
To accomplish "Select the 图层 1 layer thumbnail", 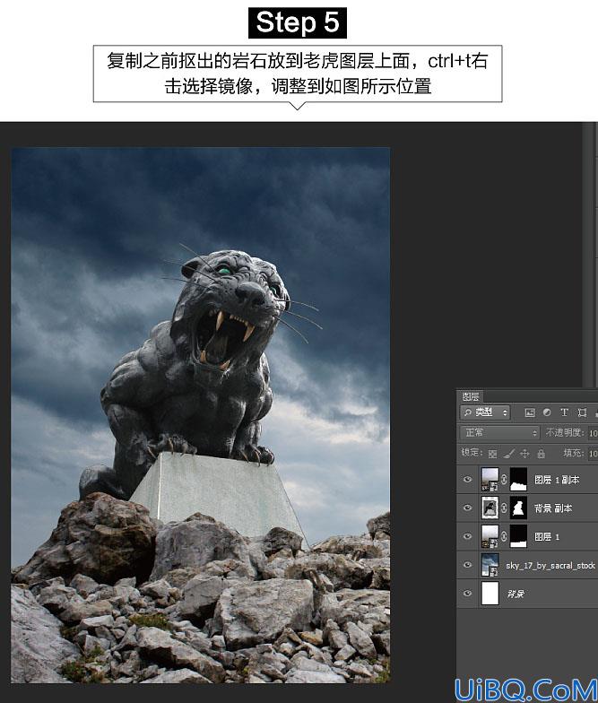I will [490, 536].
